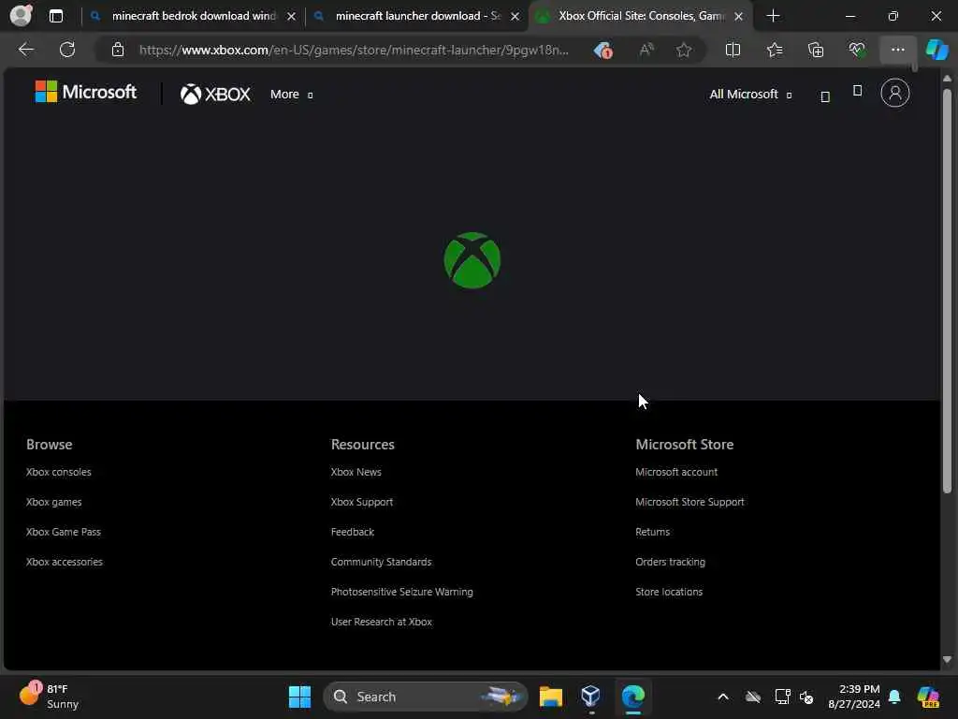Click the xbox.com address bar URL
958x719 pixels.
[x=355, y=51]
